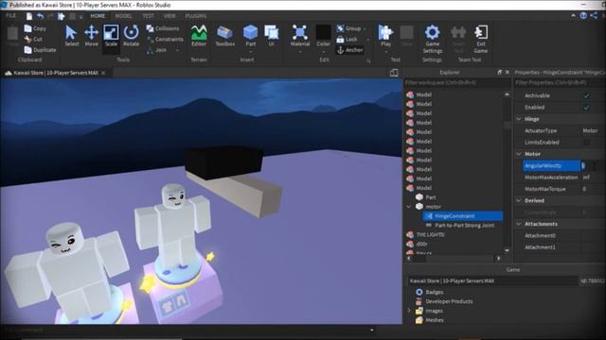This screenshot has height=340, width=606.
Task: Toggle the Constraints option
Action: coord(165,40)
